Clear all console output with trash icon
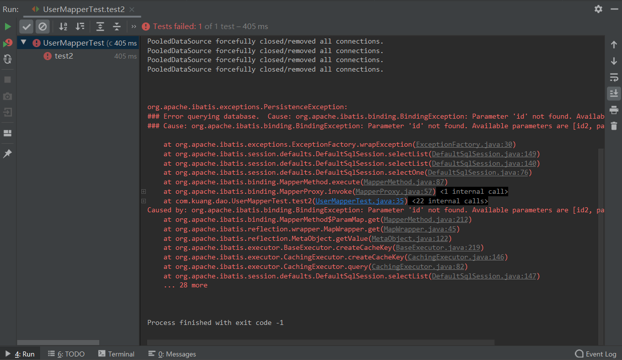The height and width of the screenshot is (360, 622). (614, 126)
